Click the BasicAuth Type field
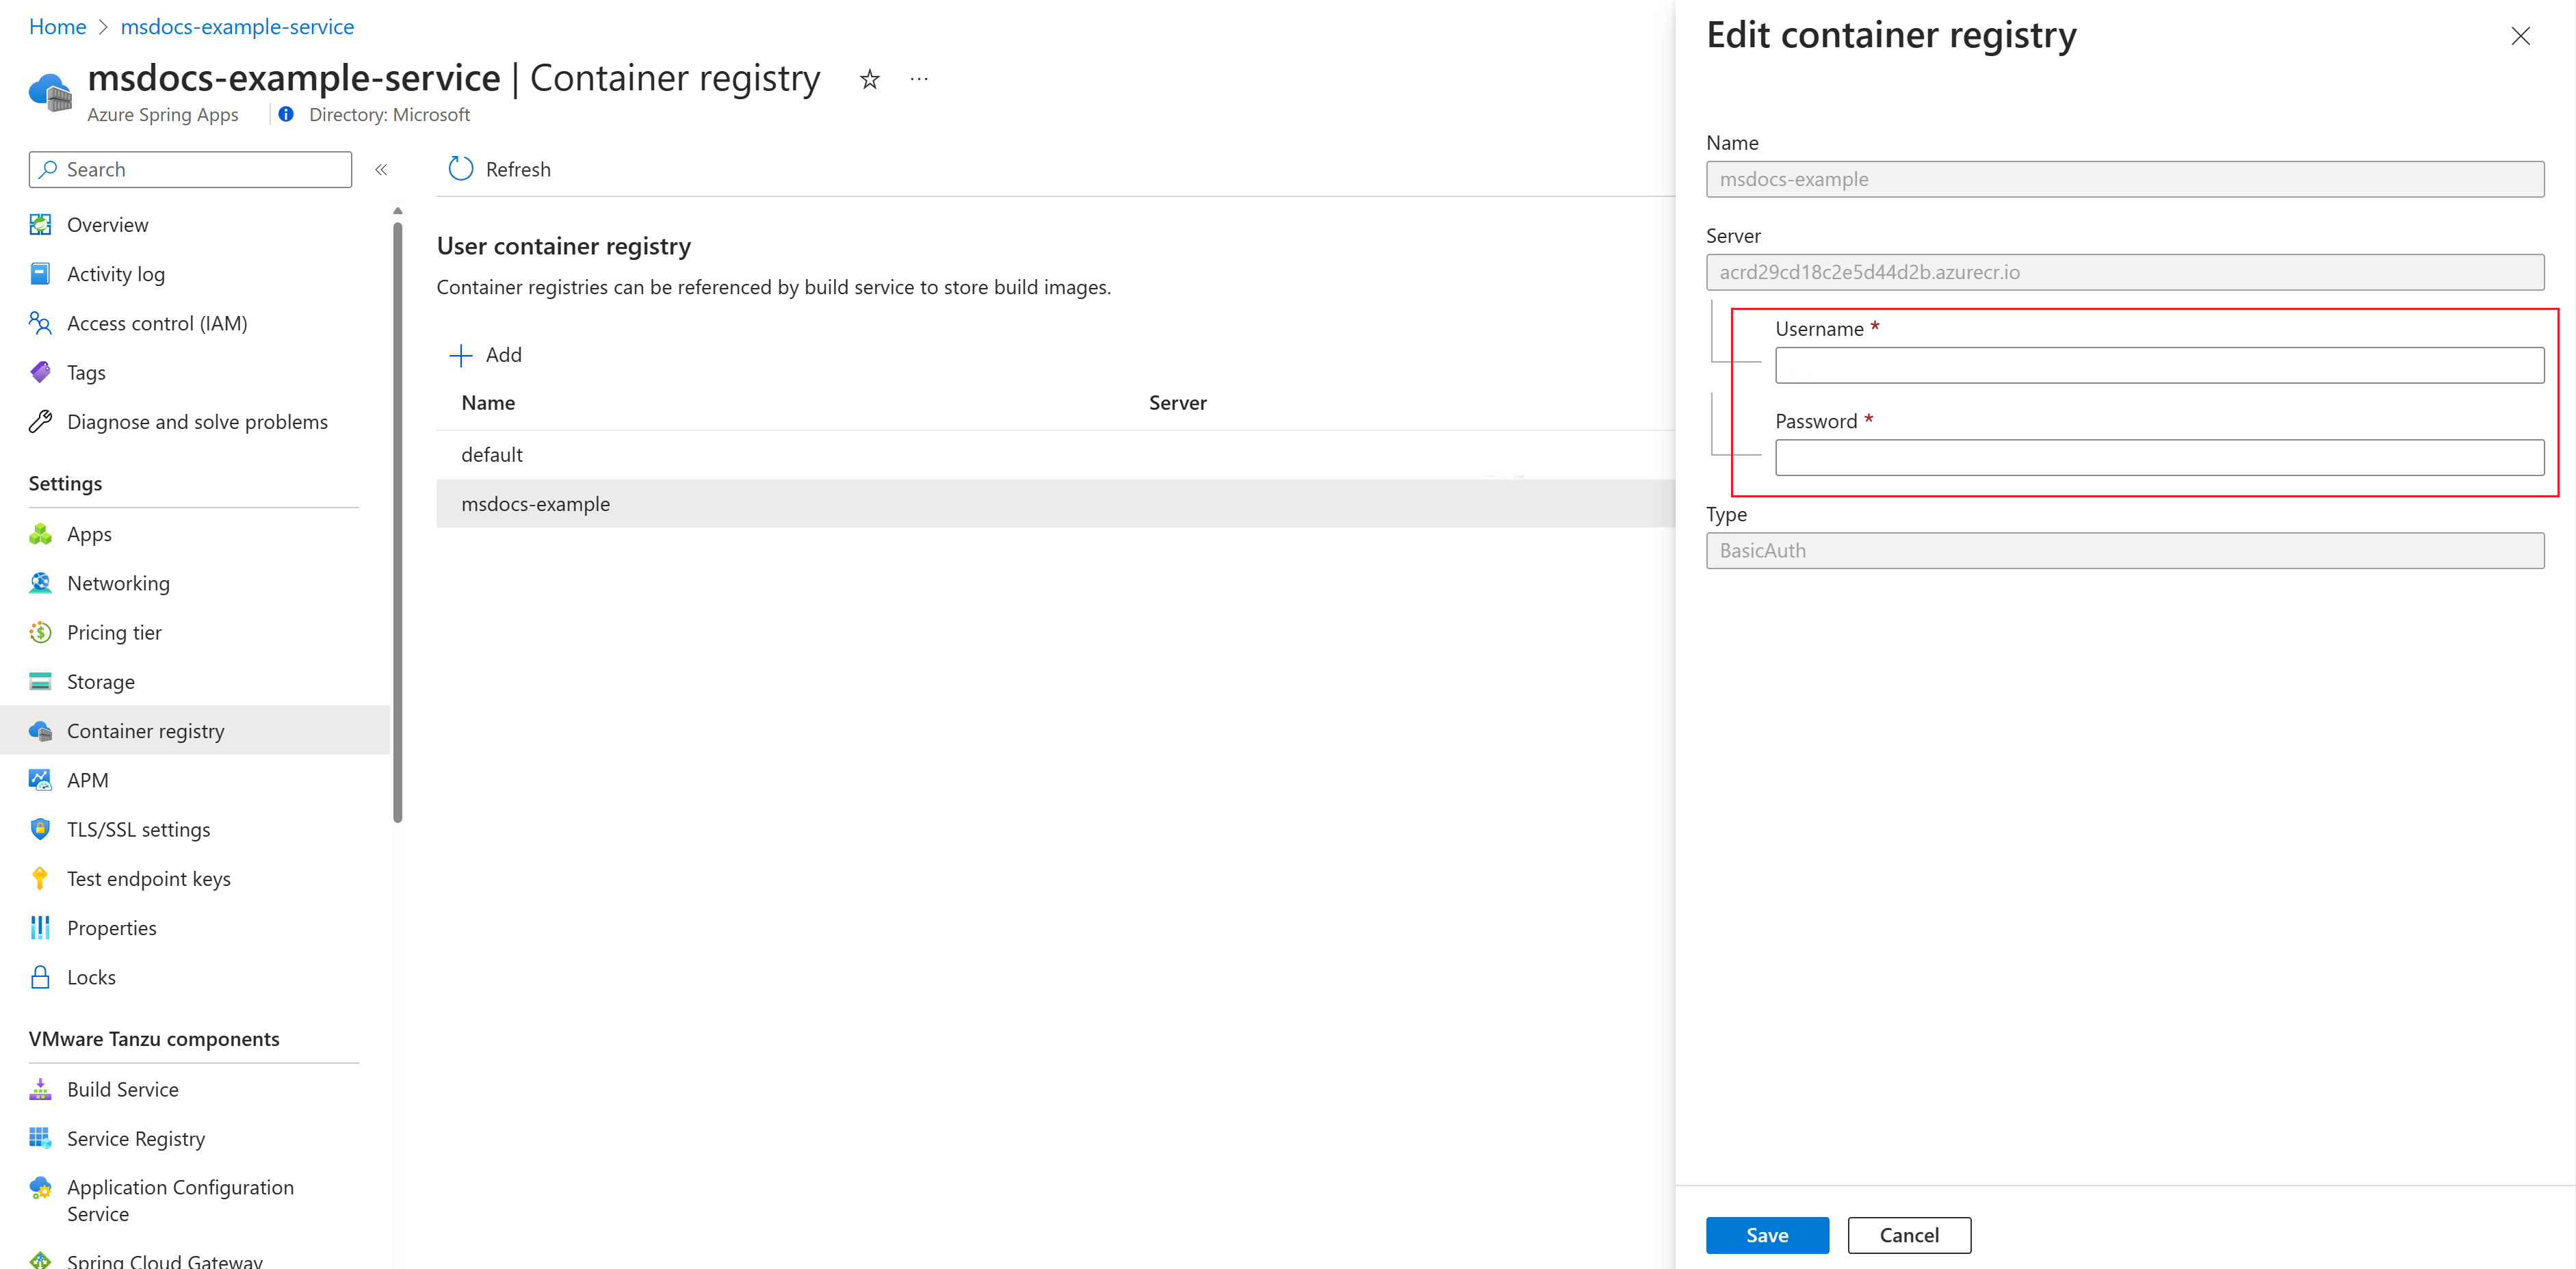The image size is (2576, 1269). (2125, 550)
